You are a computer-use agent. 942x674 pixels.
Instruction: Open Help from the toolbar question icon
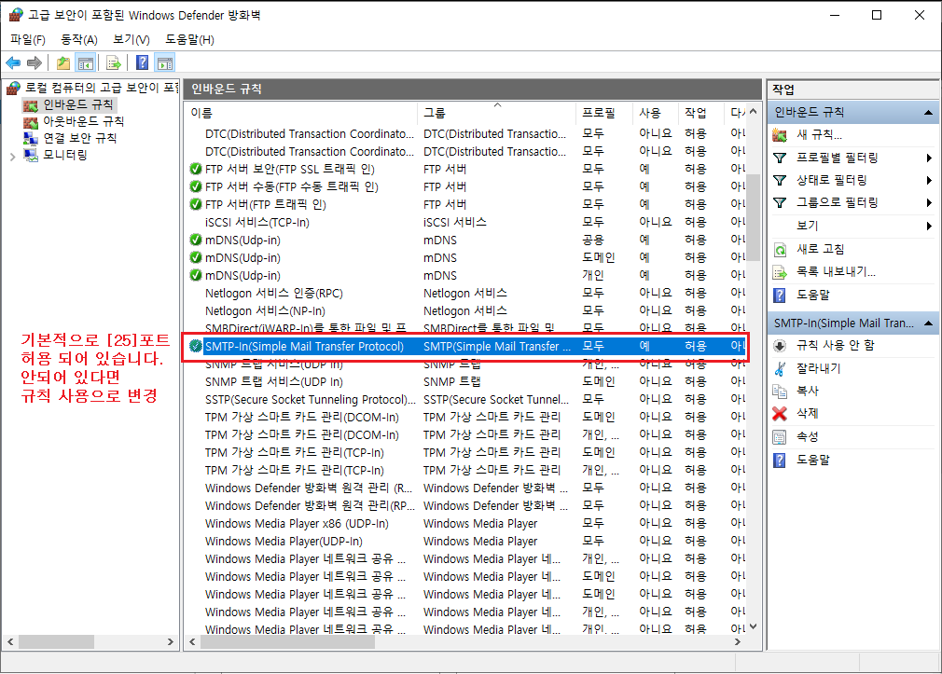[x=143, y=62]
